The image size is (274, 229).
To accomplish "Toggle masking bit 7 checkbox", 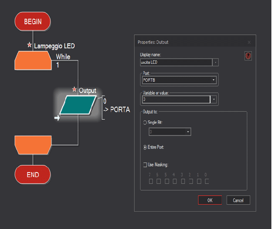I will (151, 181).
